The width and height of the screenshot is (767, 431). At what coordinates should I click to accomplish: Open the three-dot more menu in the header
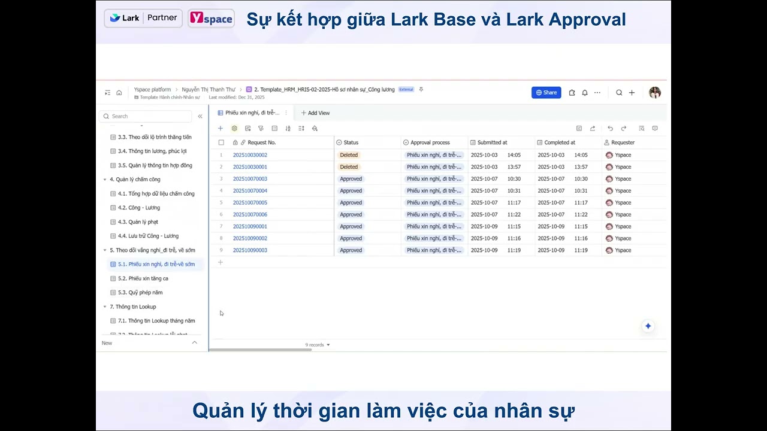tap(597, 93)
